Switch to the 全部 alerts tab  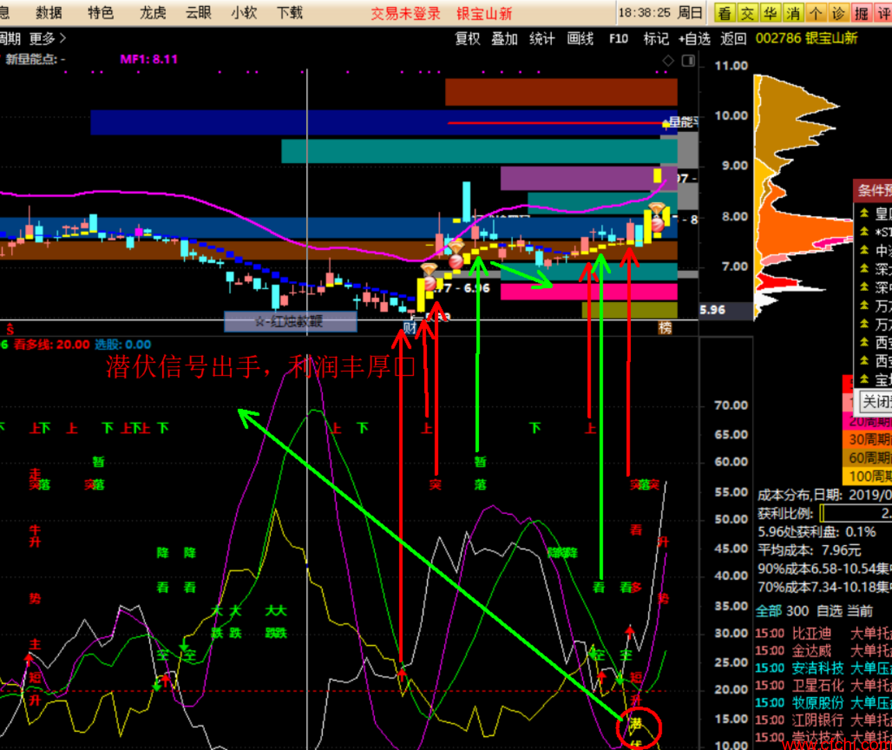(x=768, y=611)
